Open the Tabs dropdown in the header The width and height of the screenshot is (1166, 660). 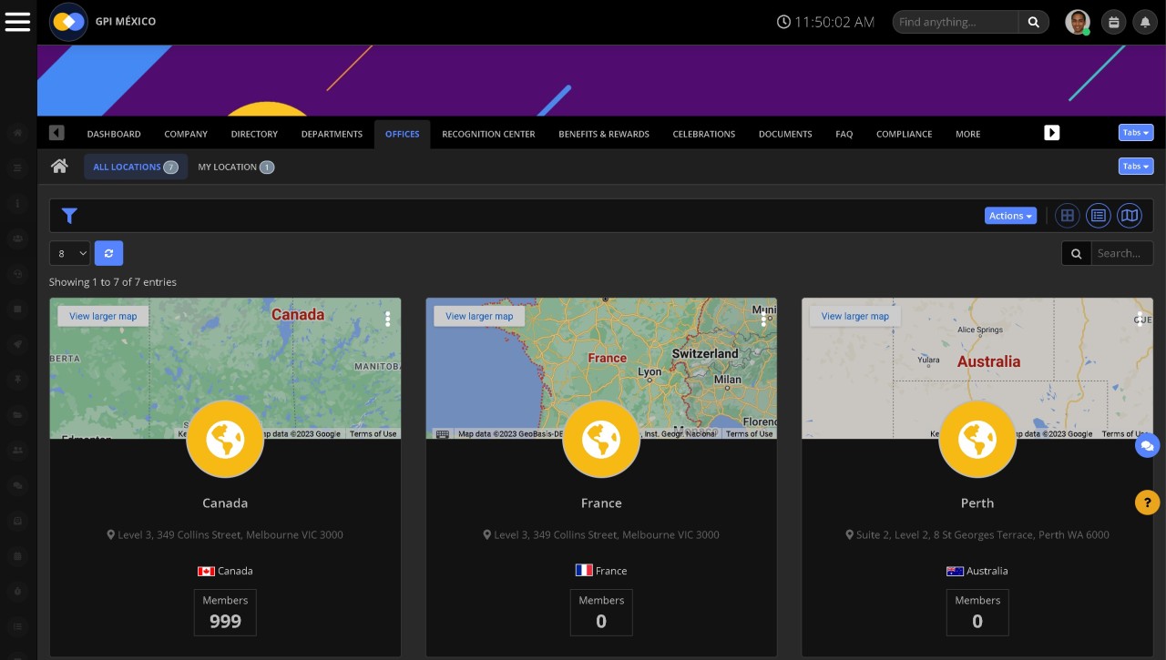coord(1135,132)
